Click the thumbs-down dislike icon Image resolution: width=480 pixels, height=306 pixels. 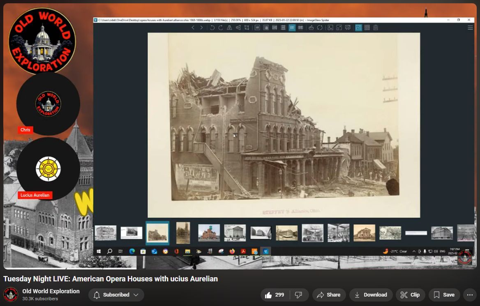click(299, 295)
